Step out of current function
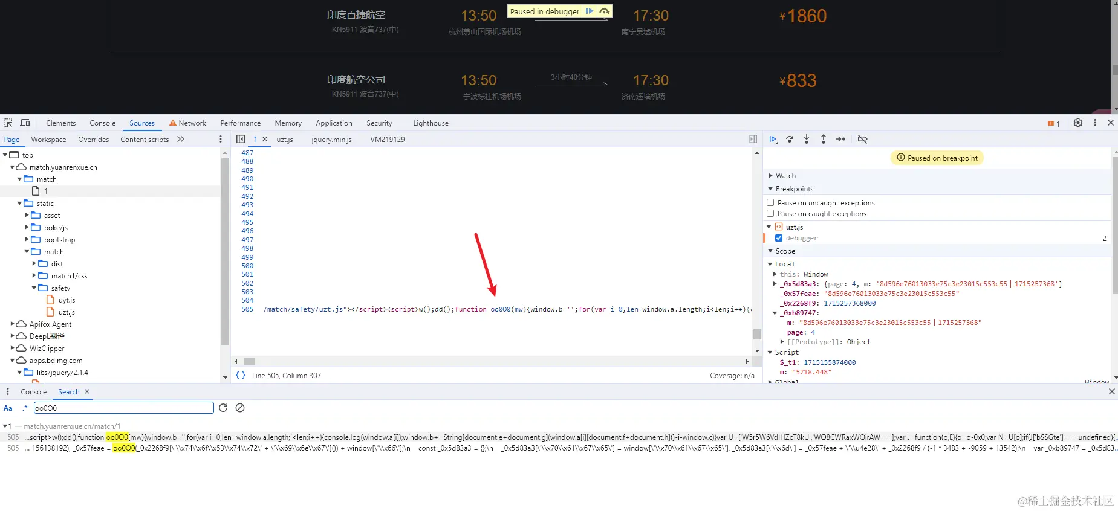 pyautogui.click(x=824, y=139)
